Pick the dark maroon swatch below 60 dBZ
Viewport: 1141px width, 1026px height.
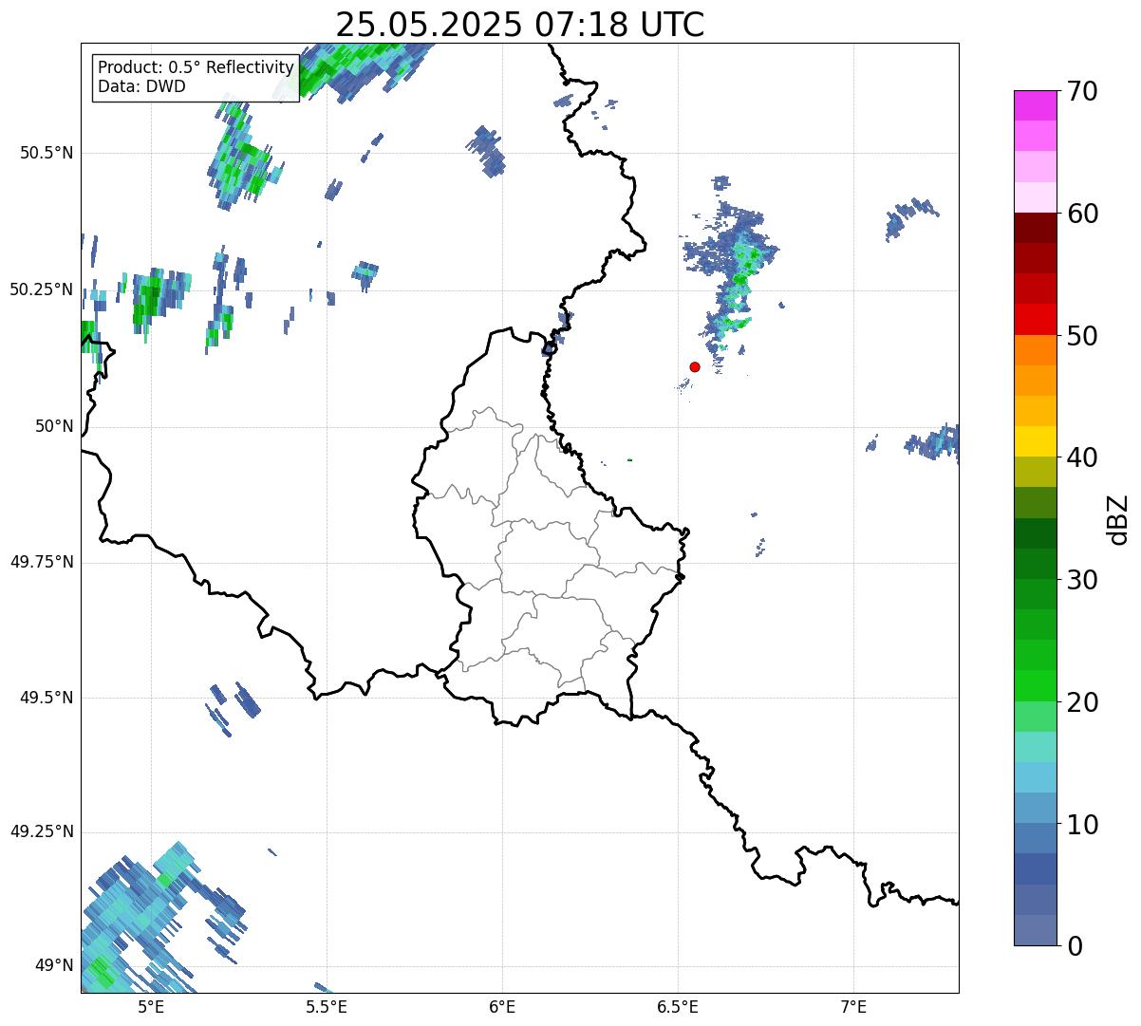click(1036, 228)
